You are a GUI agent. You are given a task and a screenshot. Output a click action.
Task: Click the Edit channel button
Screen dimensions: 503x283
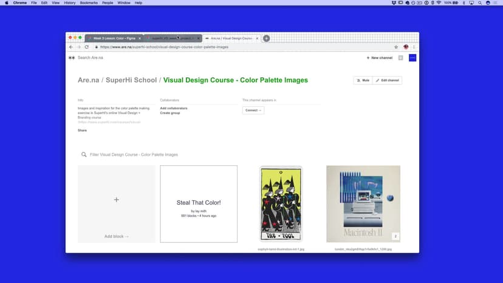coord(387,80)
